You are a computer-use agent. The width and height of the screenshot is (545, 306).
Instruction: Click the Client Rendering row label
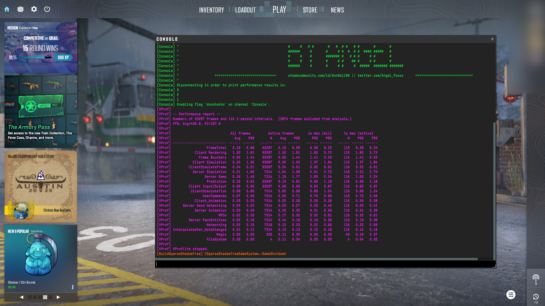click(210, 153)
